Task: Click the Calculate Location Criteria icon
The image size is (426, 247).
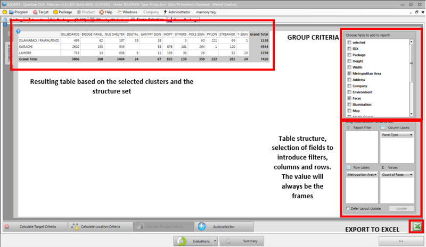Action: point(75,226)
